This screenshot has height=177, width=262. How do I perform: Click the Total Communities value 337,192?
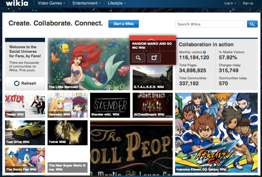189,83
